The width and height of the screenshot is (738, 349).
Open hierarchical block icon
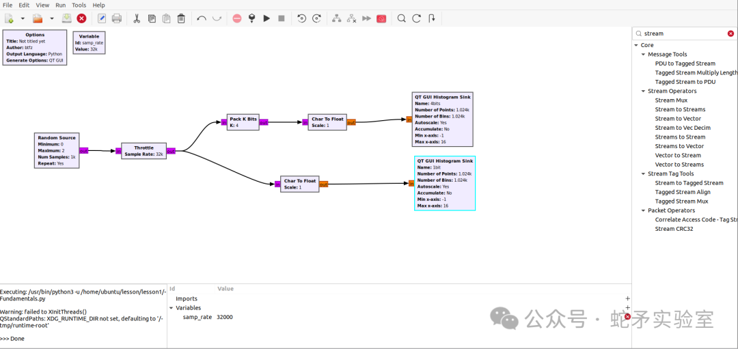432,18
